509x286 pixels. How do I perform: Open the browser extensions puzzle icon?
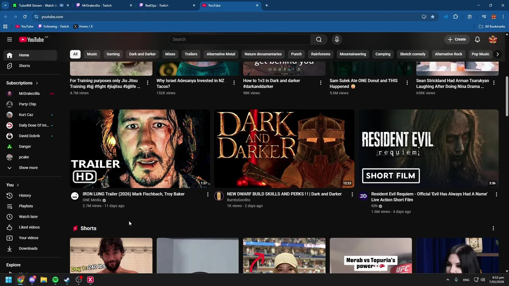(456, 17)
